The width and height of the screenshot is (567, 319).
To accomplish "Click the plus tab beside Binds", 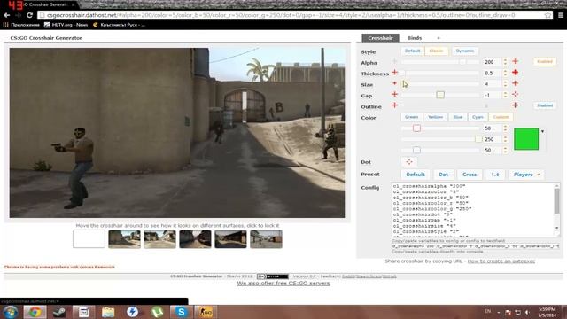I will (x=439, y=38).
